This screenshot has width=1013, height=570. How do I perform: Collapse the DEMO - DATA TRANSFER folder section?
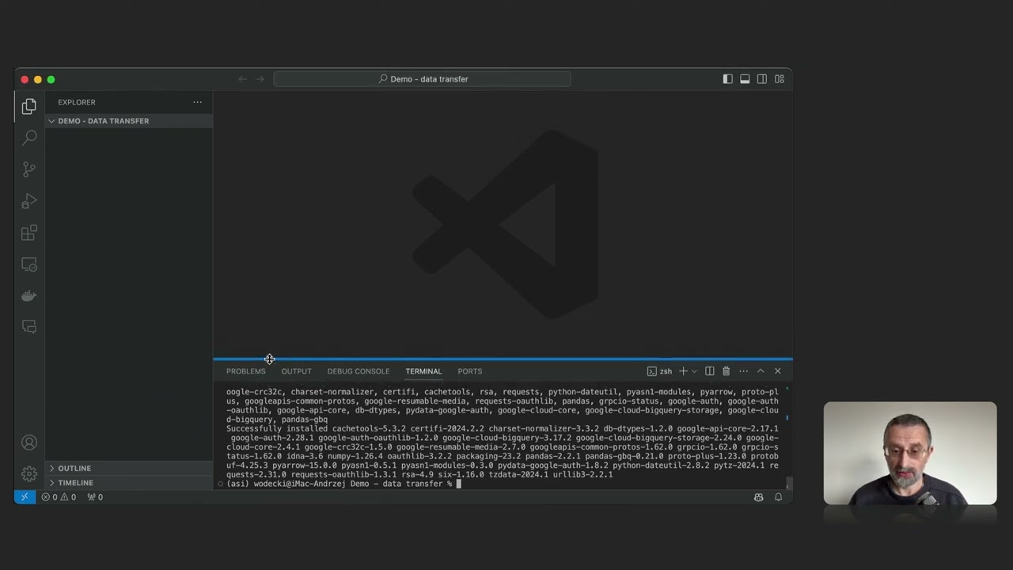[x=129, y=121]
